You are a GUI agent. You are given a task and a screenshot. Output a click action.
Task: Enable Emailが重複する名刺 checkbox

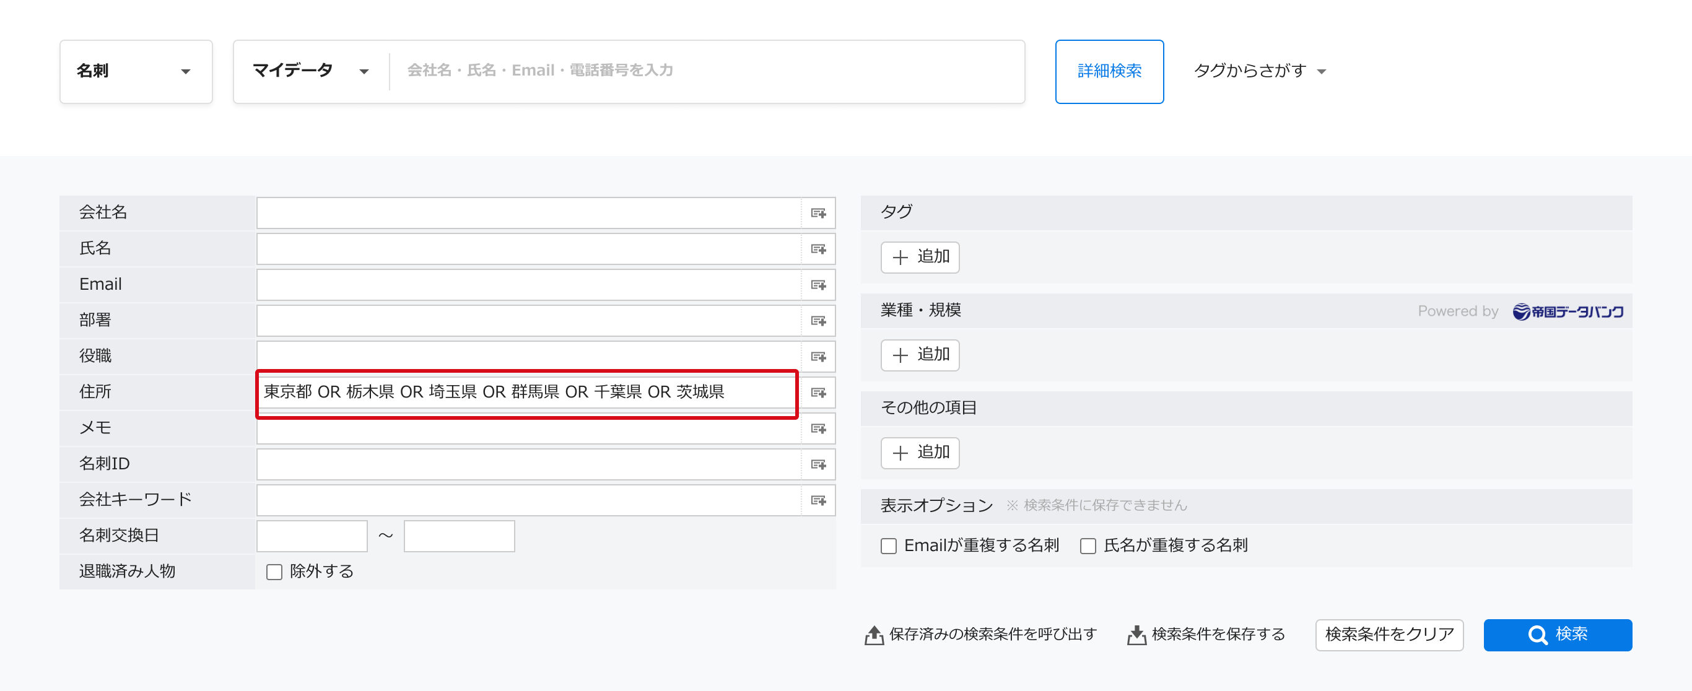tap(889, 546)
